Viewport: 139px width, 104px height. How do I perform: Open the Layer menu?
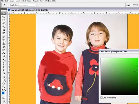(18, 1)
